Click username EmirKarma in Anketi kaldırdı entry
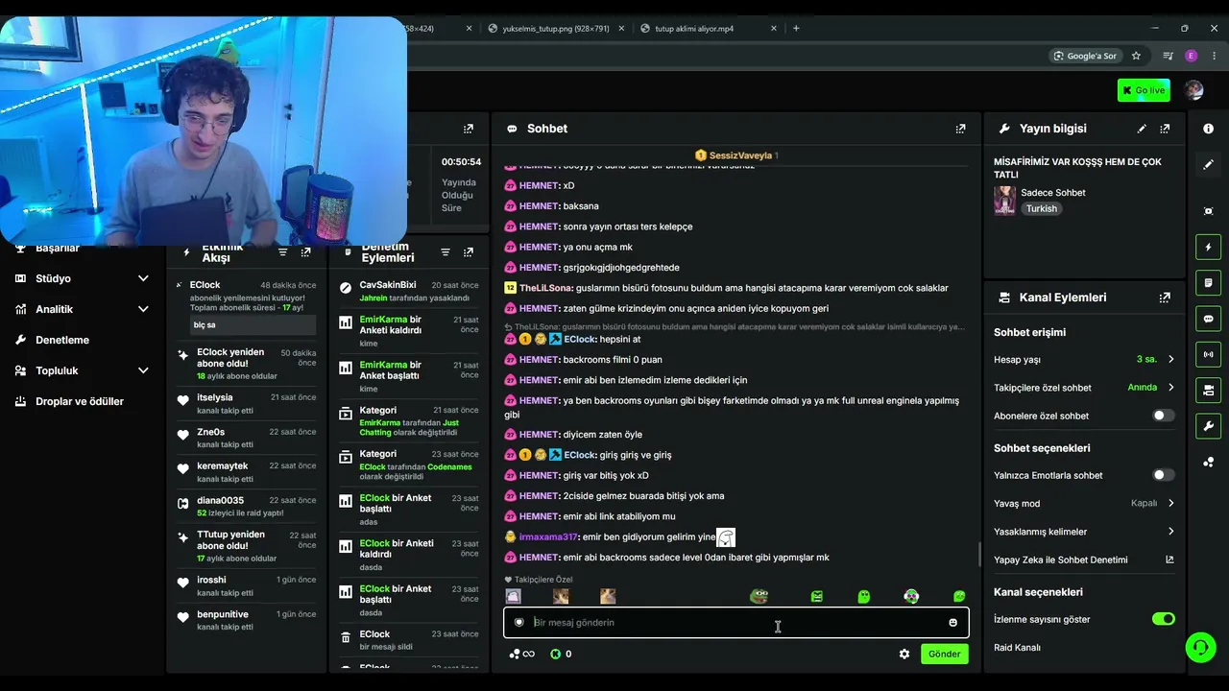The height and width of the screenshot is (691, 1229). click(x=383, y=320)
